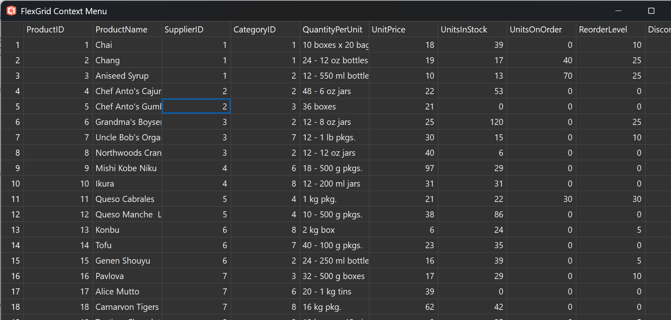Screen dimensions: 671x320
Task: Click the '18 - 500 g pkgs.' cell
Action: [335, 168]
